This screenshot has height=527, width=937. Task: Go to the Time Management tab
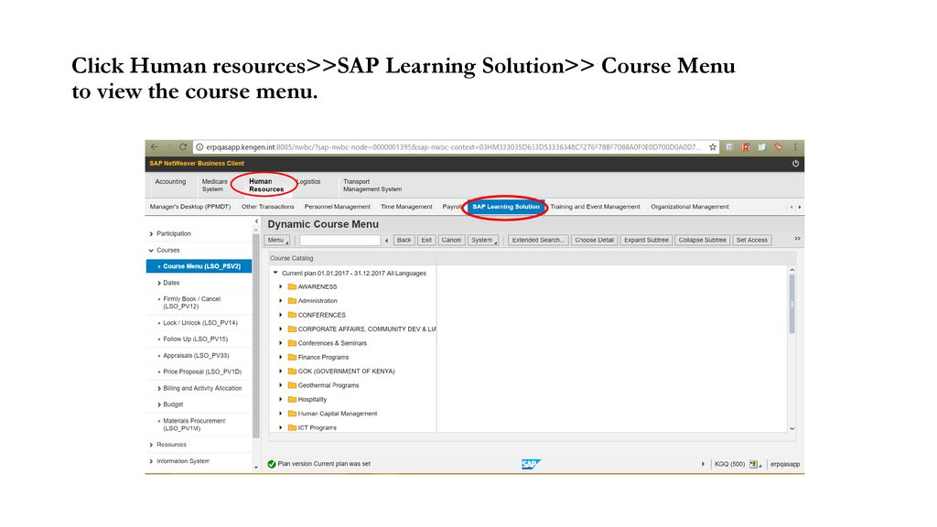pos(406,207)
